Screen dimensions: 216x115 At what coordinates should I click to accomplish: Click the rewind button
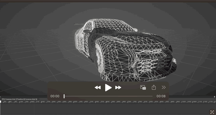click(x=98, y=87)
